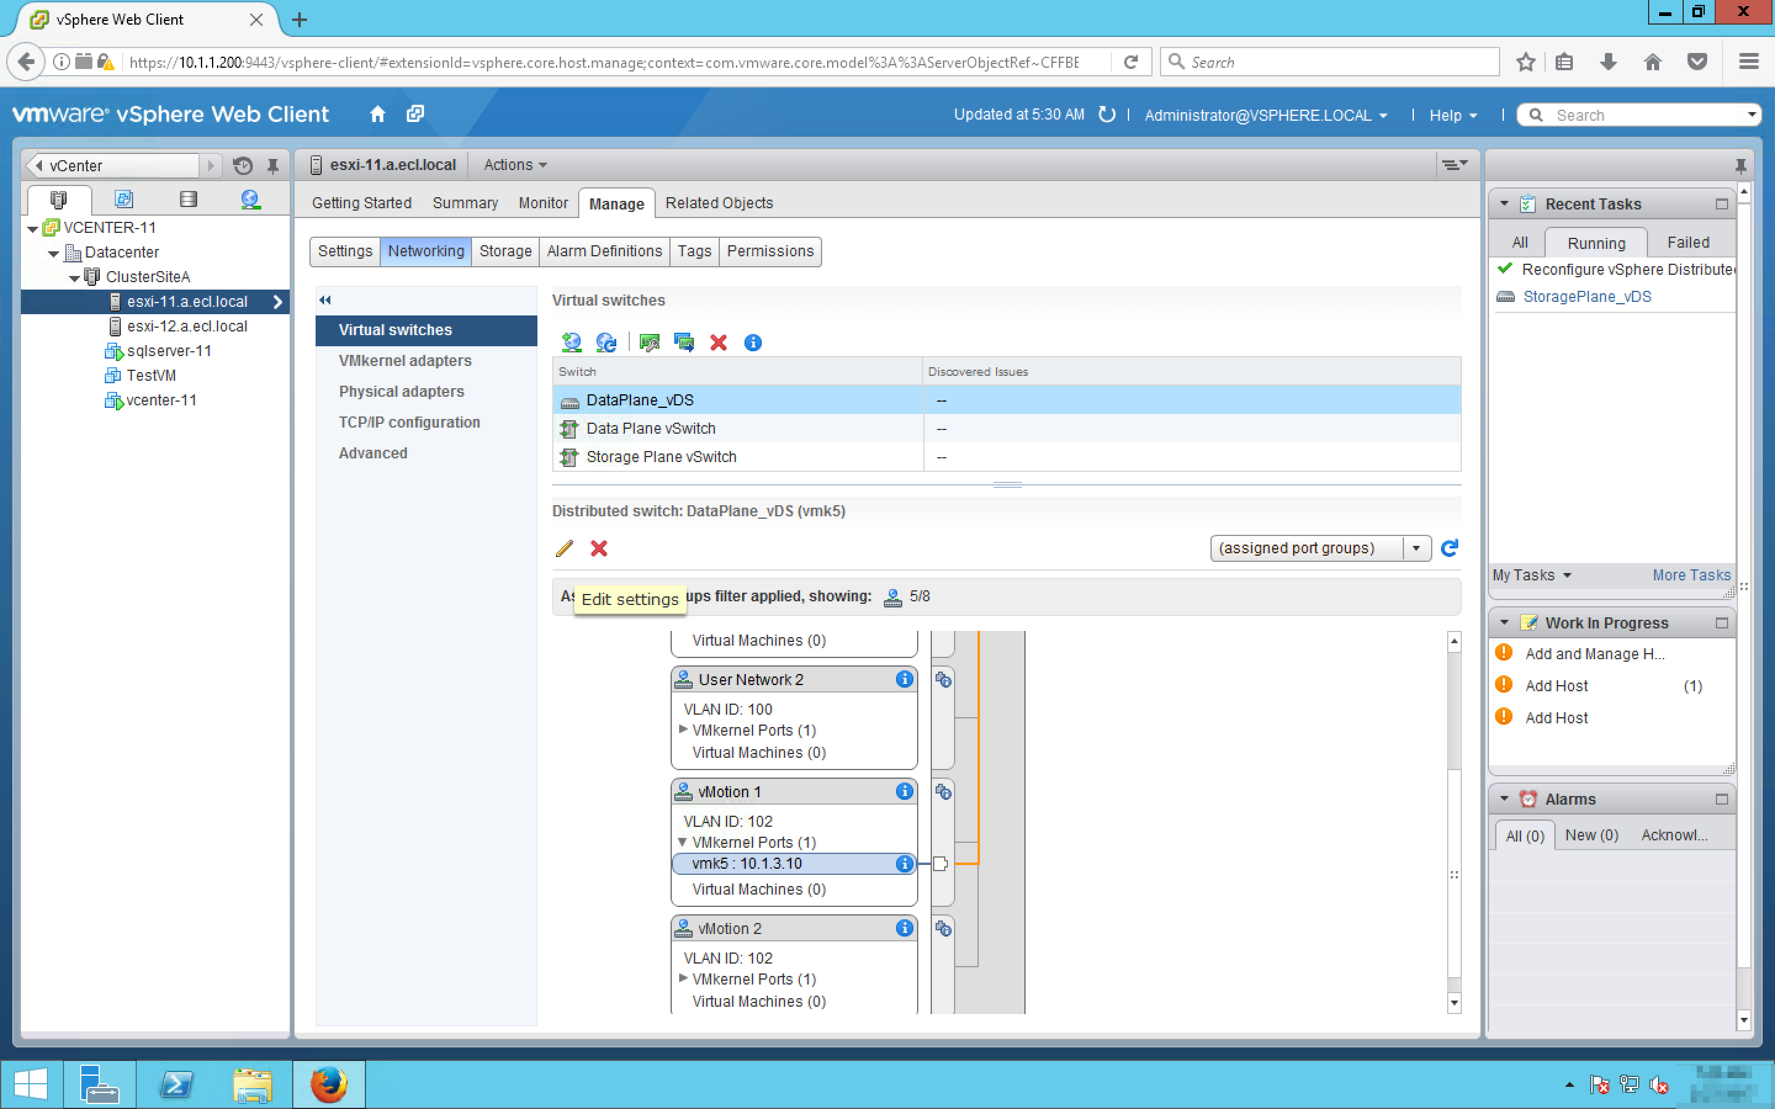Click the blue view switch info icon
Screen dimensions: 1775x1109
pyautogui.click(x=753, y=343)
